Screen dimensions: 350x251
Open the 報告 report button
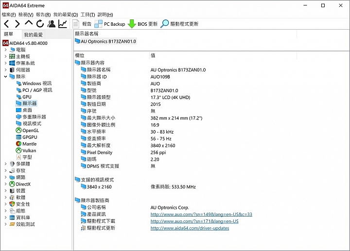(x=82, y=24)
